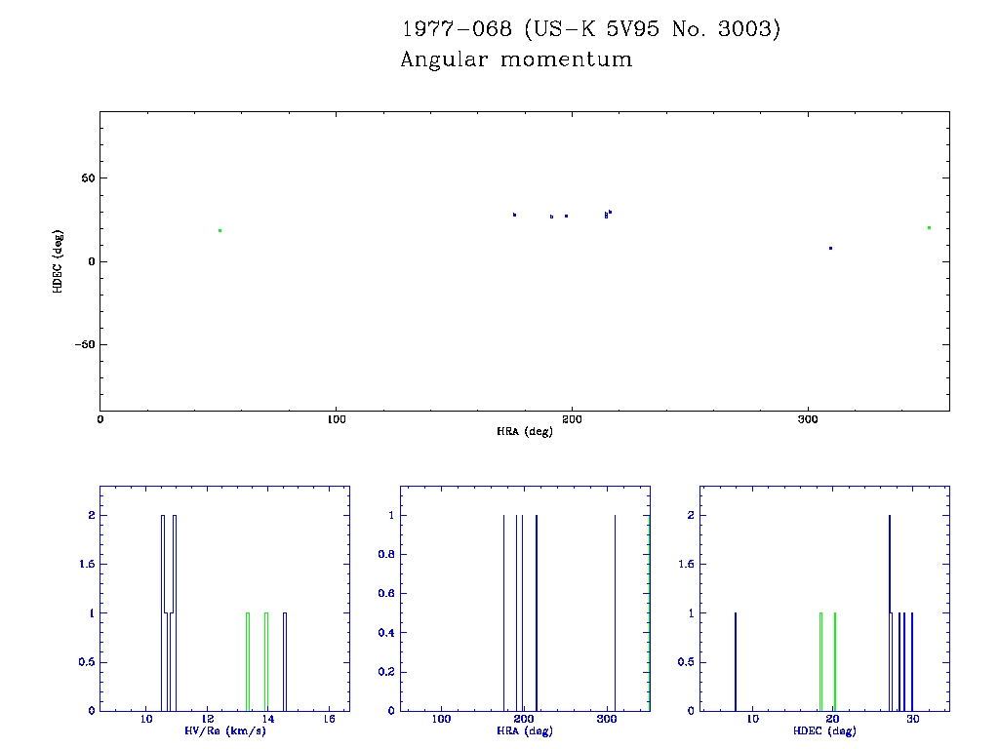This screenshot has height=749, width=999.
Task: Click the tallest HDEC histogram bar near 27
Action: [x=890, y=612]
